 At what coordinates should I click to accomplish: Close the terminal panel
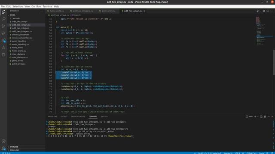[272, 117]
